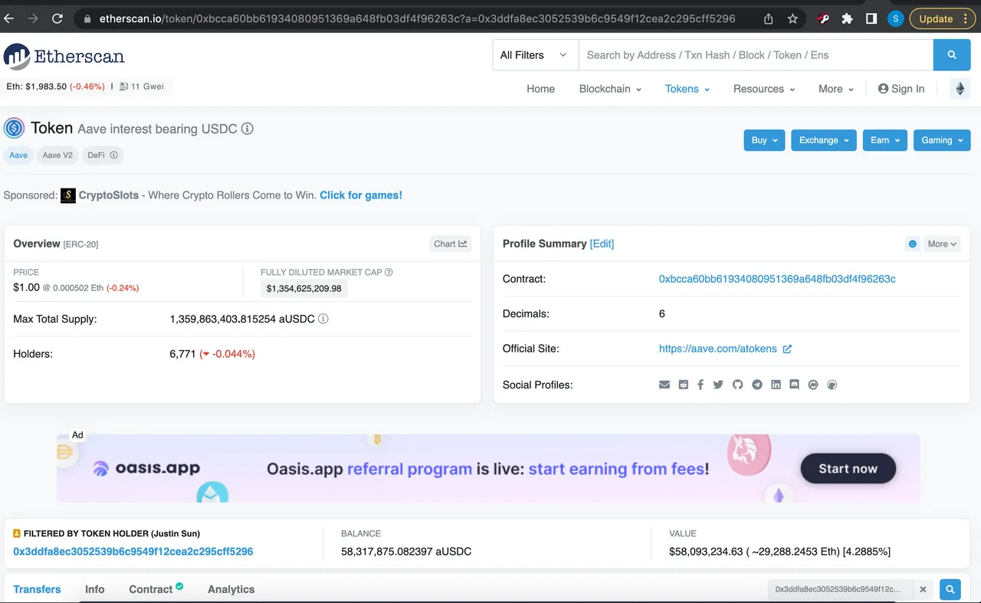This screenshot has height=603, width=981.
Task: Click the filtered address text box
Action: pyautogui.click(x=840, y=589)
